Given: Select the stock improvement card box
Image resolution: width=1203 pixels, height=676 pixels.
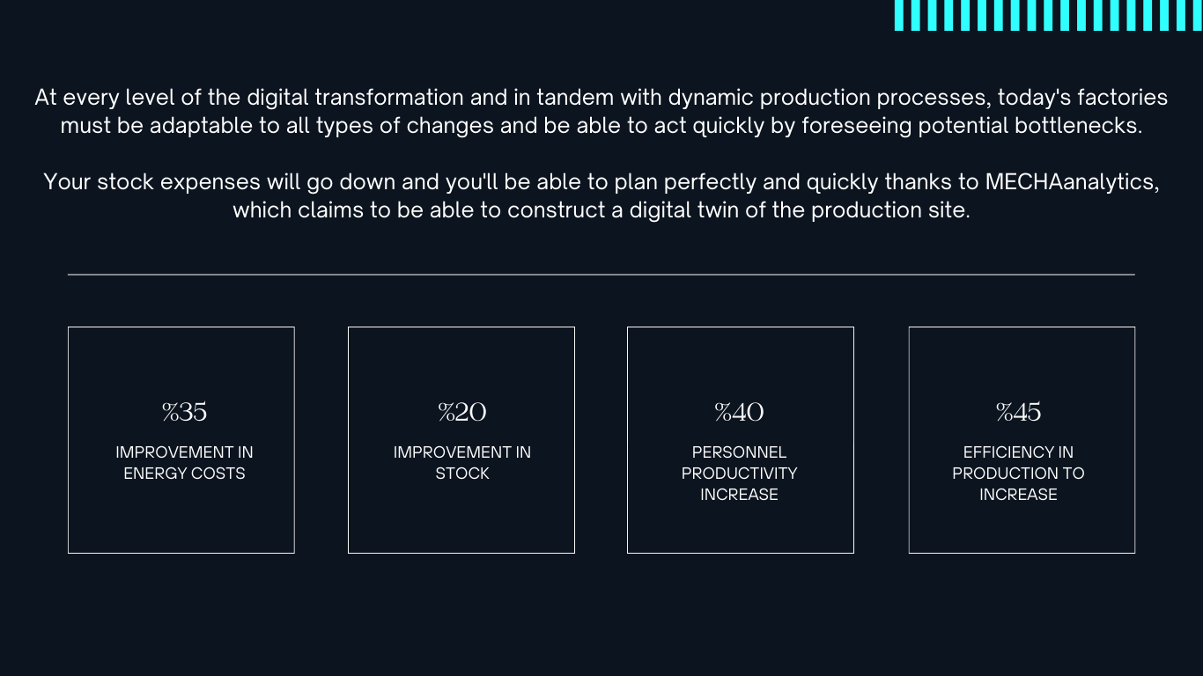Looking at the screenshot, I should [x=461, y=440].
